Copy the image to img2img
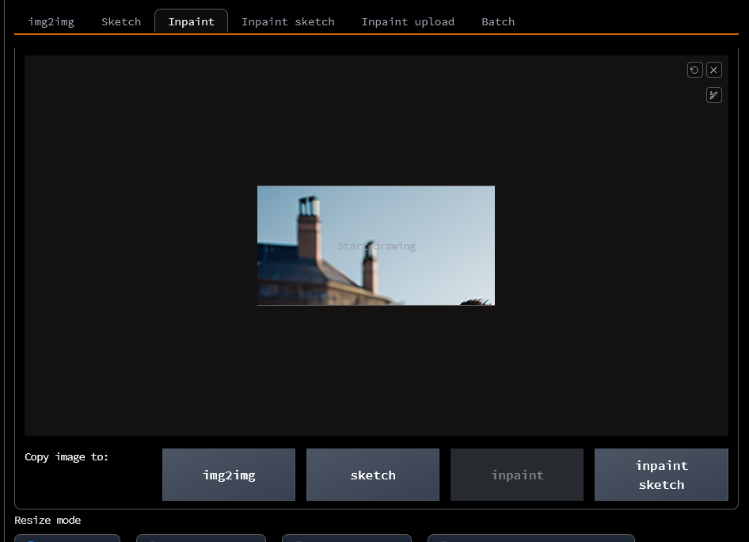This screenshot has height=542, width=749. 228,475
